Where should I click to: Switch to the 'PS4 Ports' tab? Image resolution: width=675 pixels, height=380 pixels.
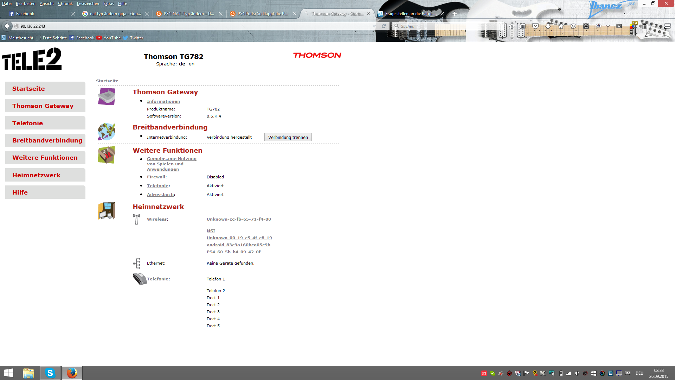click(x=263, y=14)
